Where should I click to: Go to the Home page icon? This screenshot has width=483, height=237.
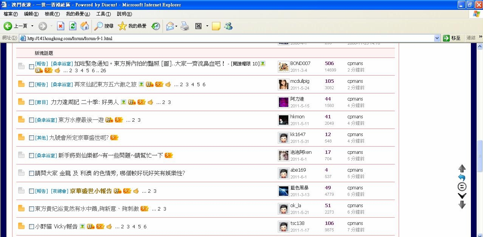[85, 26]
